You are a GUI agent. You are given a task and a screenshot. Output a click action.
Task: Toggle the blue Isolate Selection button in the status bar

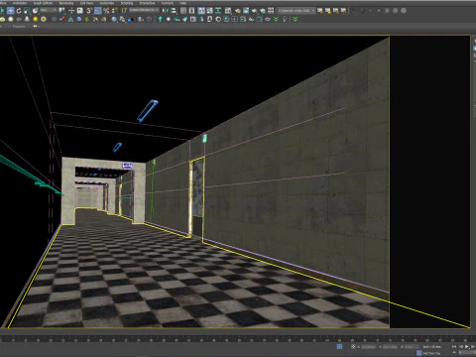(339, 347)
